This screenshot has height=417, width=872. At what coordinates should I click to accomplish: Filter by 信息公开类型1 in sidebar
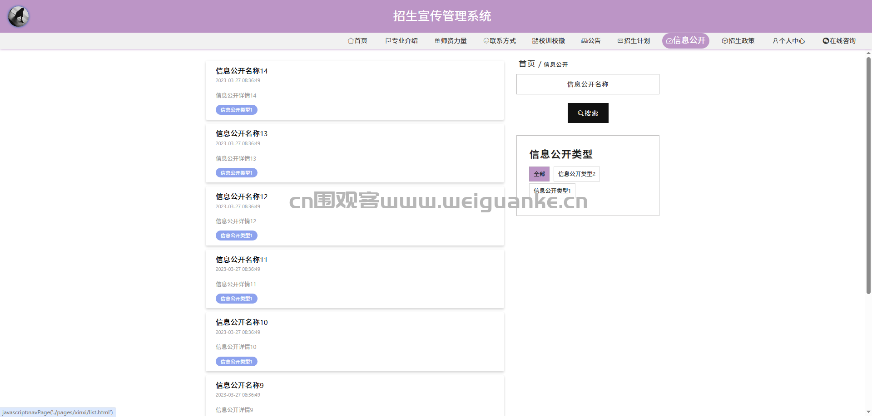click(x=552, y=191)
